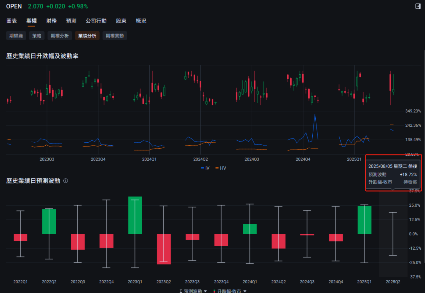
Task: Go to the 公司行動 tab
Action: pyautogui.click(x=96, y=21)
